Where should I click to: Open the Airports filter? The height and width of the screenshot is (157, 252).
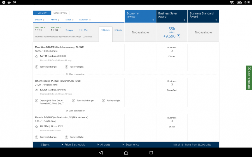(104, 145)
